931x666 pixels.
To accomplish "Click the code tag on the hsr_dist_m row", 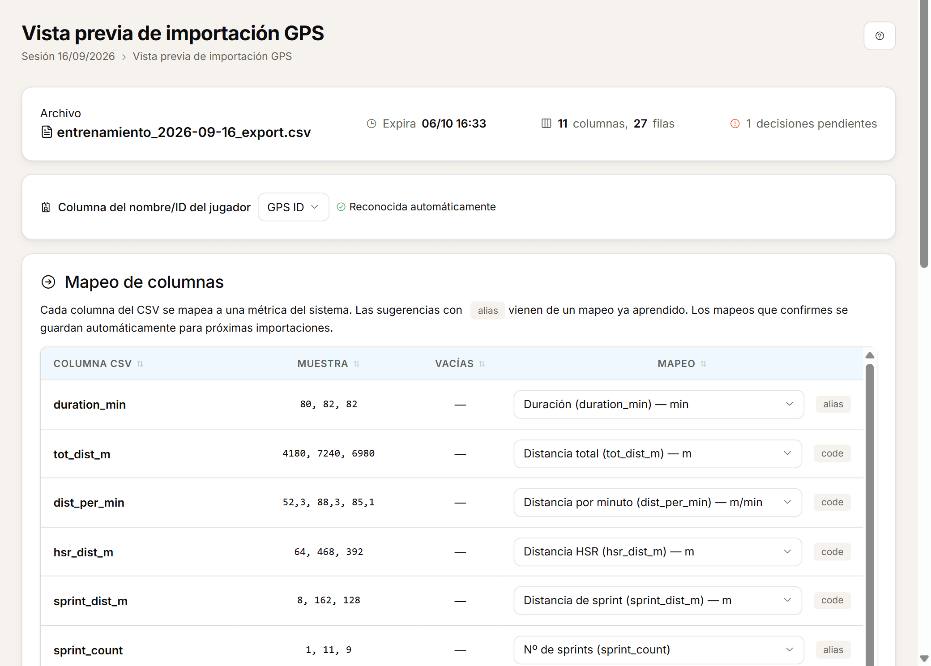I will point(832,552).
